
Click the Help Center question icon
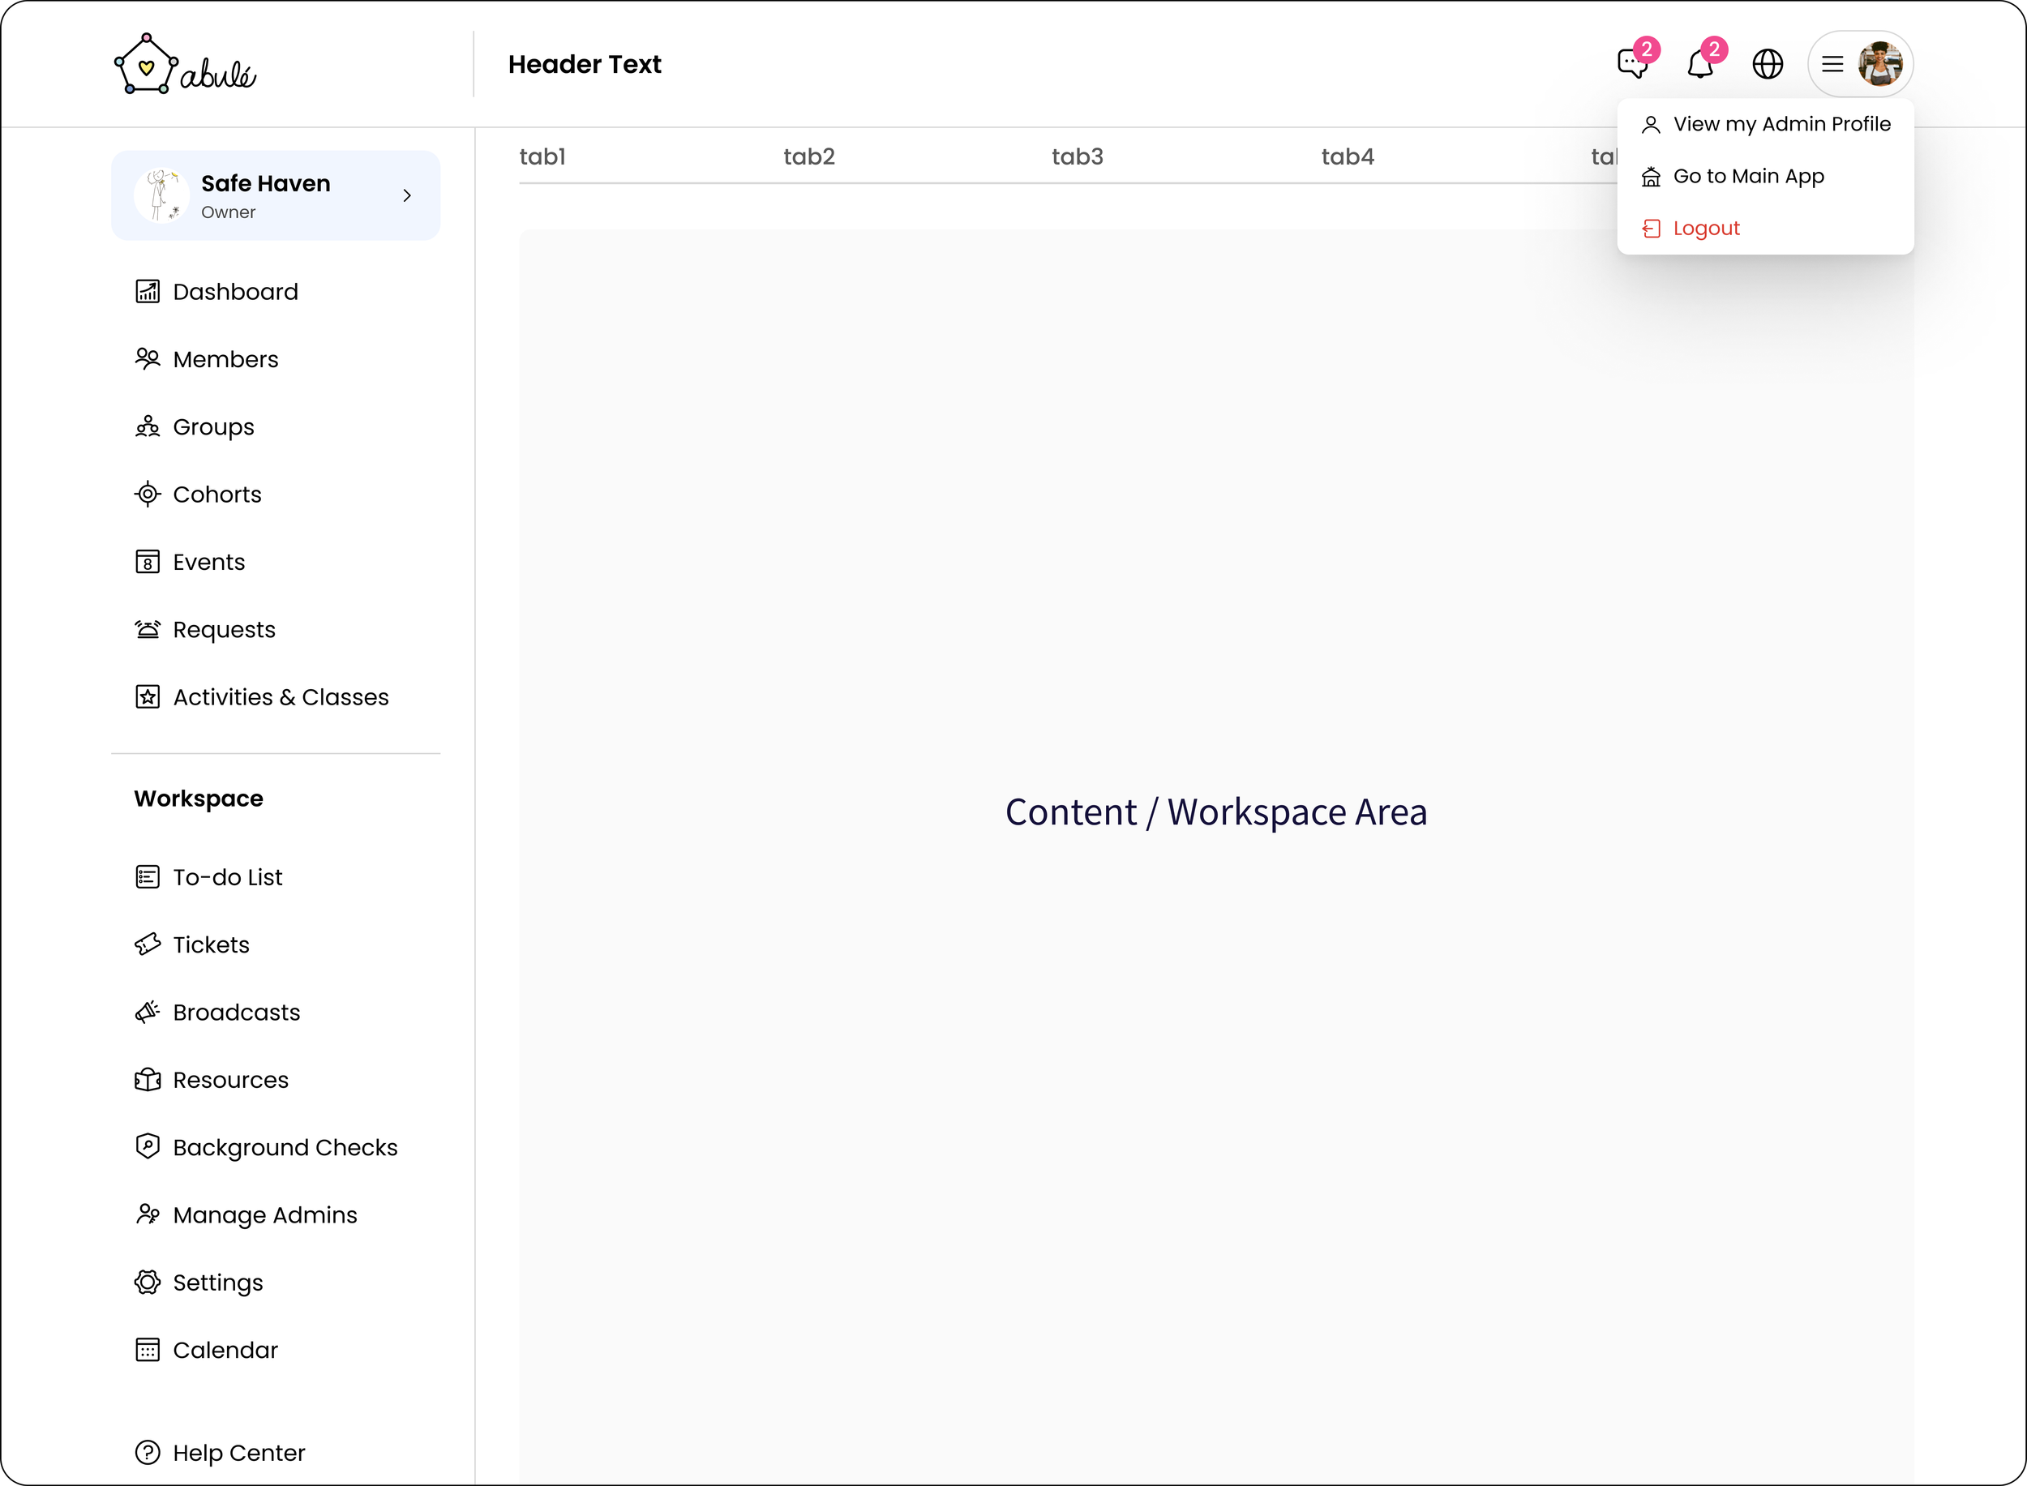coord(148,1453)
